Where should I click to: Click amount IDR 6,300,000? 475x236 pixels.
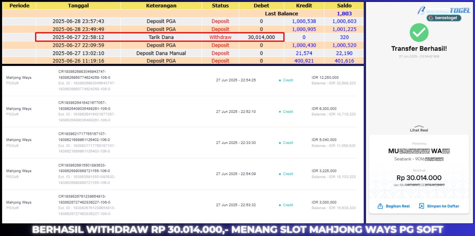click(x=324, y=109)
